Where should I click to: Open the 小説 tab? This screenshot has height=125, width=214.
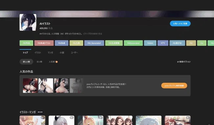(x=62, y=53)
